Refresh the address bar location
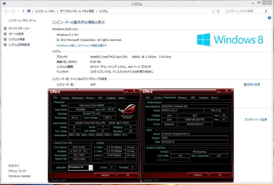Image resolution: width=274 pixels, height=185 pixels. pos(218,12)
